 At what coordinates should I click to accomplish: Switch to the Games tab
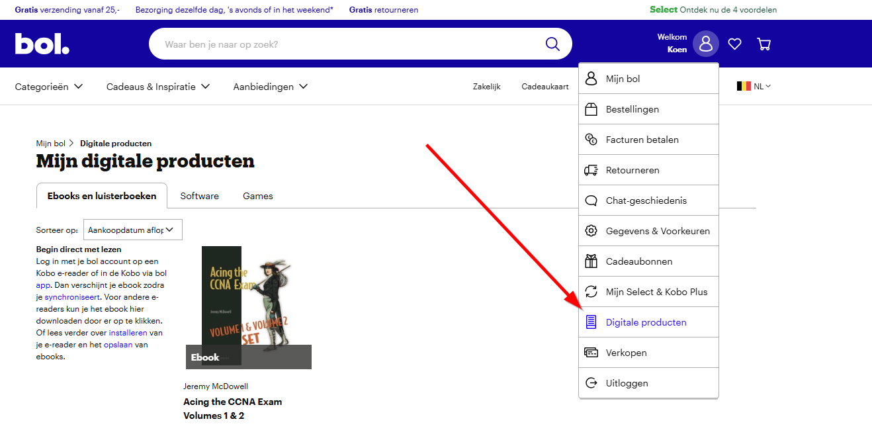pos(257,196)
